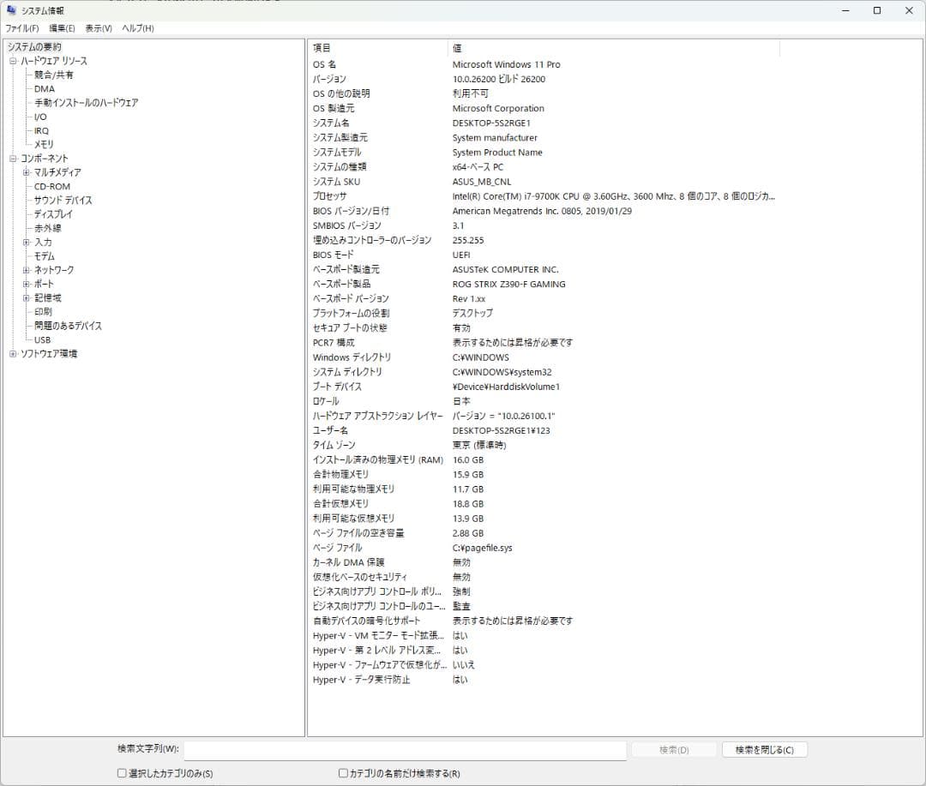
Task: Expand the 記憶域 tree node
Action: tap(27, 297)
